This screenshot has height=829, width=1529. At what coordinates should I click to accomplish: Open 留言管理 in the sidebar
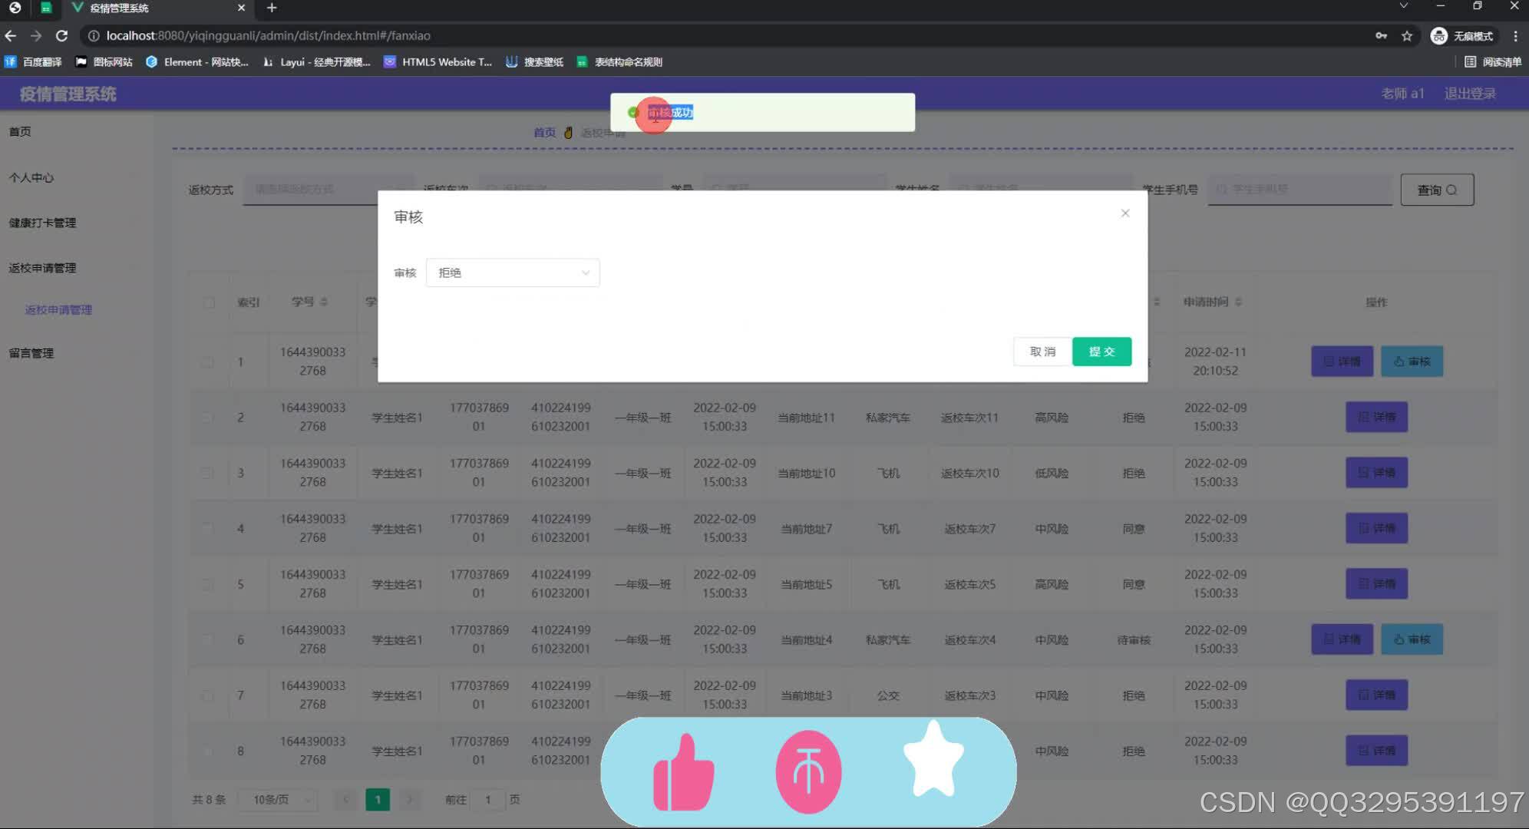click(x=31, y=353)
